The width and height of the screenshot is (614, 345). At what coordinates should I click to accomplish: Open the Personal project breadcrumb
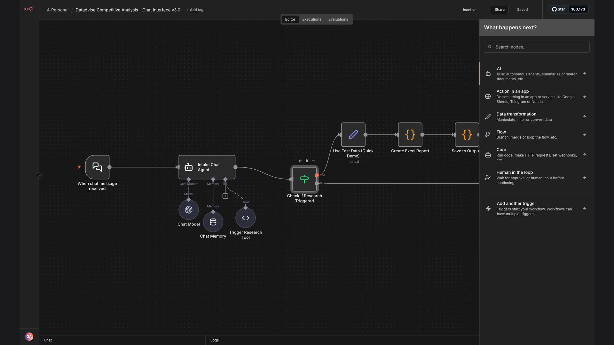pos(58,10)
